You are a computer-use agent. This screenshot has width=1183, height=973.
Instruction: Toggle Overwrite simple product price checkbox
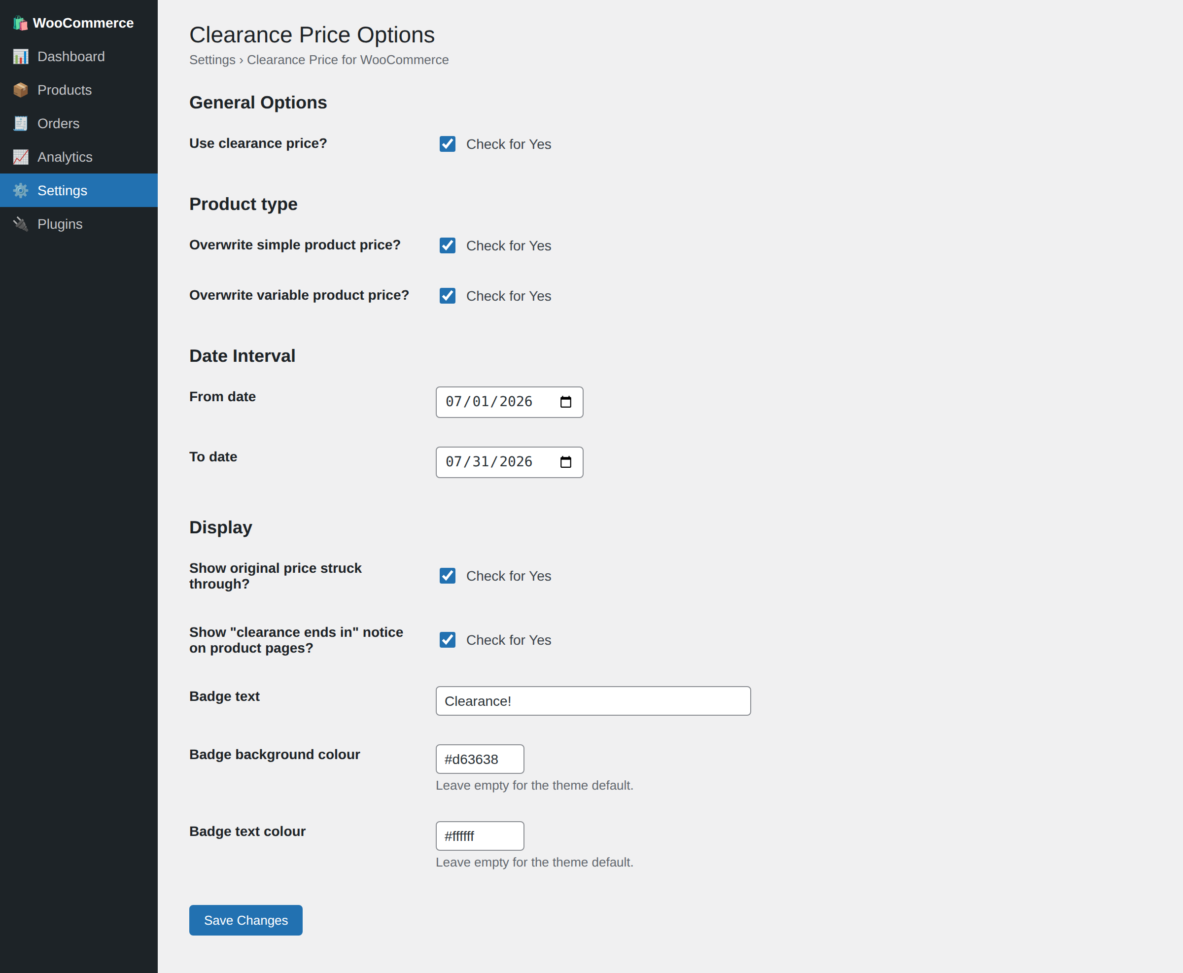[x=447, y=245]
